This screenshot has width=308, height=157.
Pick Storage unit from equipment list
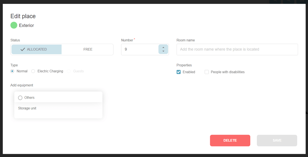27,108
